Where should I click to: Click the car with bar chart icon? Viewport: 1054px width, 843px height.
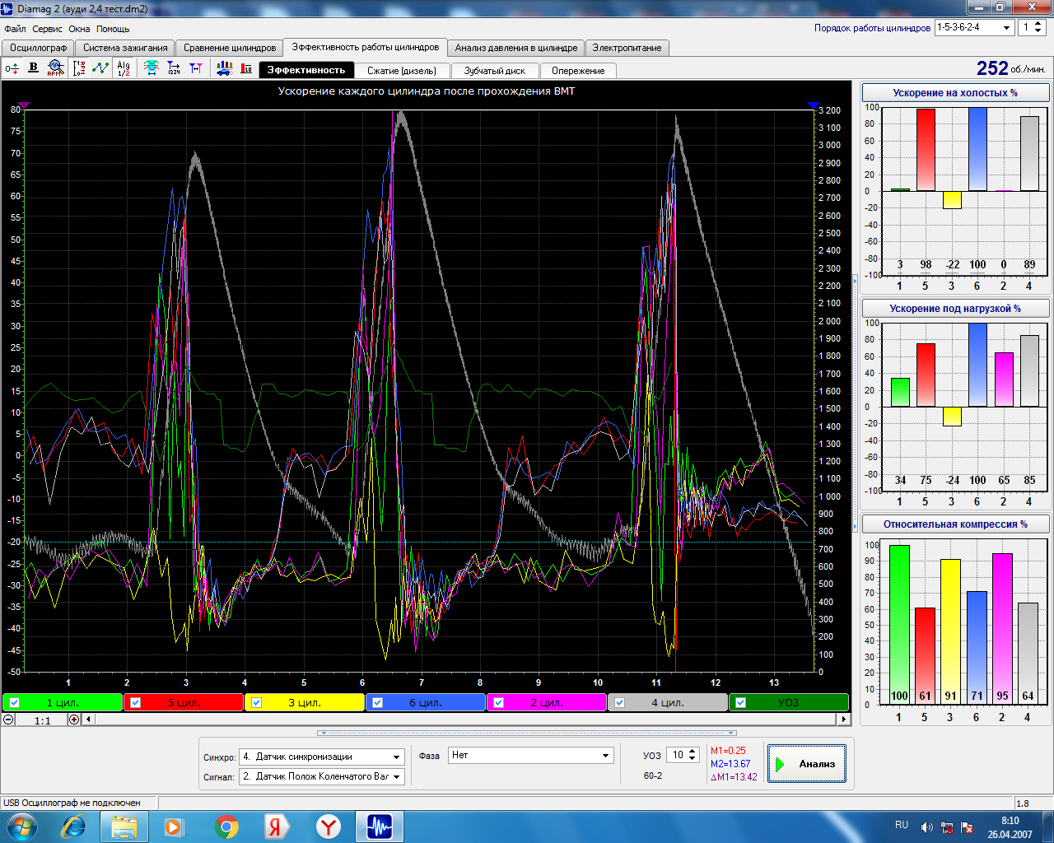[224, 68]
